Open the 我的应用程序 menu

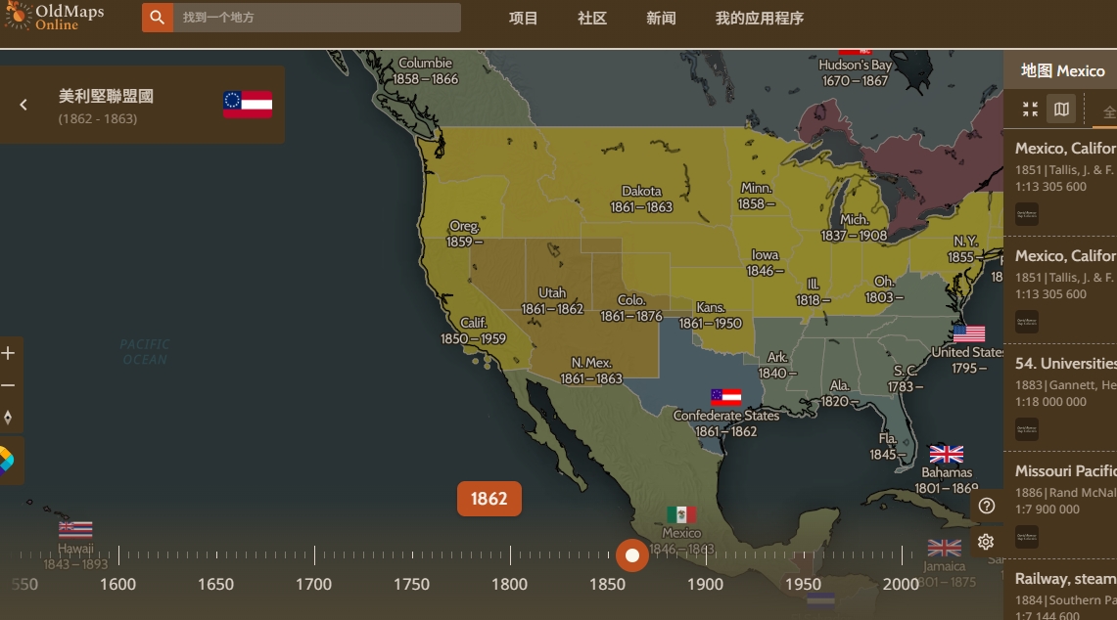click(760, 18)
